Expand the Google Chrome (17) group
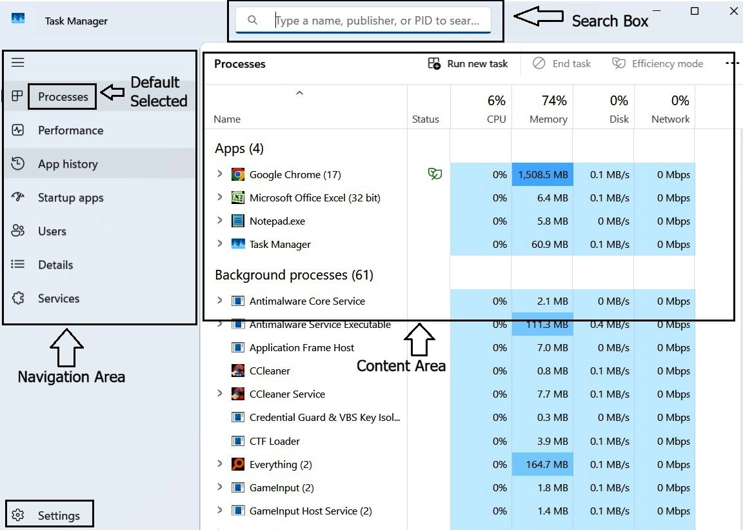 [219, 174]
